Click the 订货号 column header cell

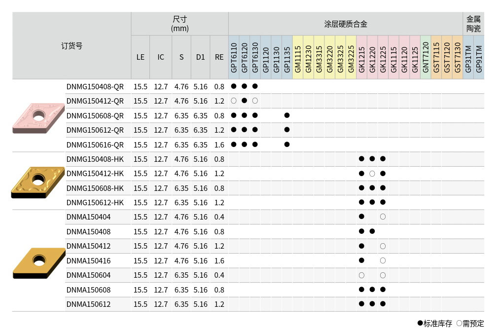(71, 46)
